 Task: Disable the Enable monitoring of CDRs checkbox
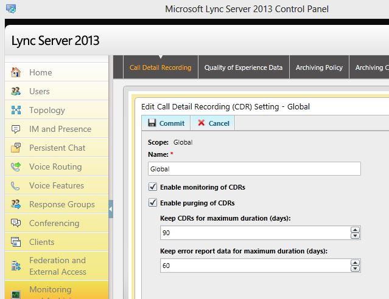click(x=152, y=187)
